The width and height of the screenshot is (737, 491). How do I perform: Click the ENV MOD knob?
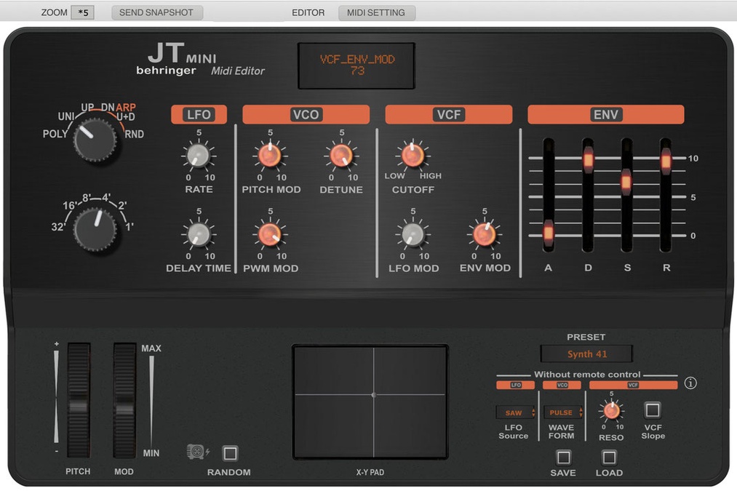tap(485, 234)
